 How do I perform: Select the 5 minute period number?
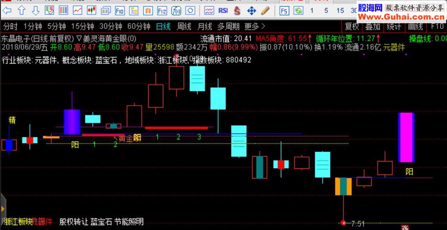pyautogui.click(x=326, y=11)
